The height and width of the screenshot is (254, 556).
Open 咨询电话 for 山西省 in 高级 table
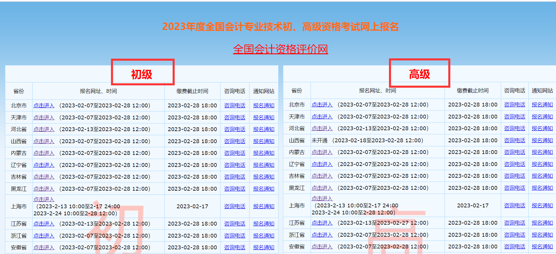click(515, 140)
